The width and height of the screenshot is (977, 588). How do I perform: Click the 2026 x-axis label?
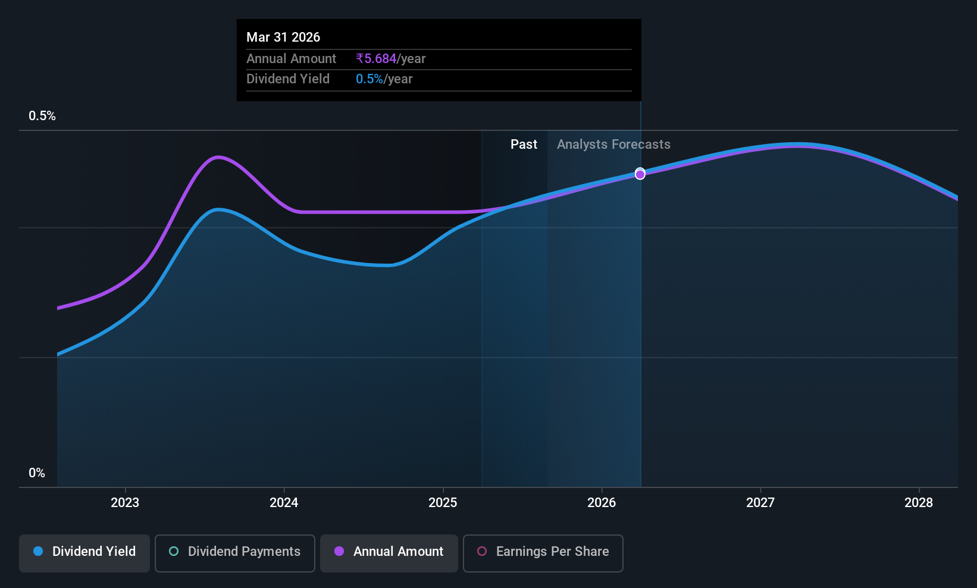coord(602,503)
